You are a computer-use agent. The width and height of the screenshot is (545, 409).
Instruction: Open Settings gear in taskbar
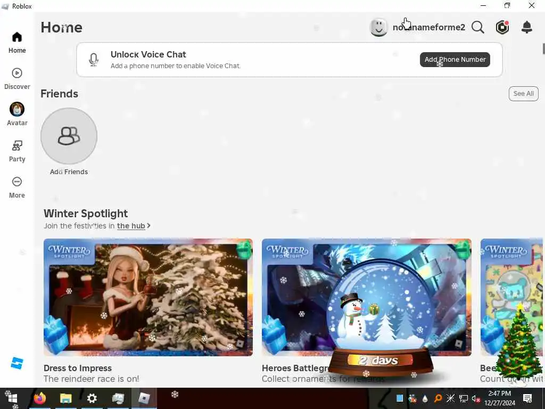[92, 398]
